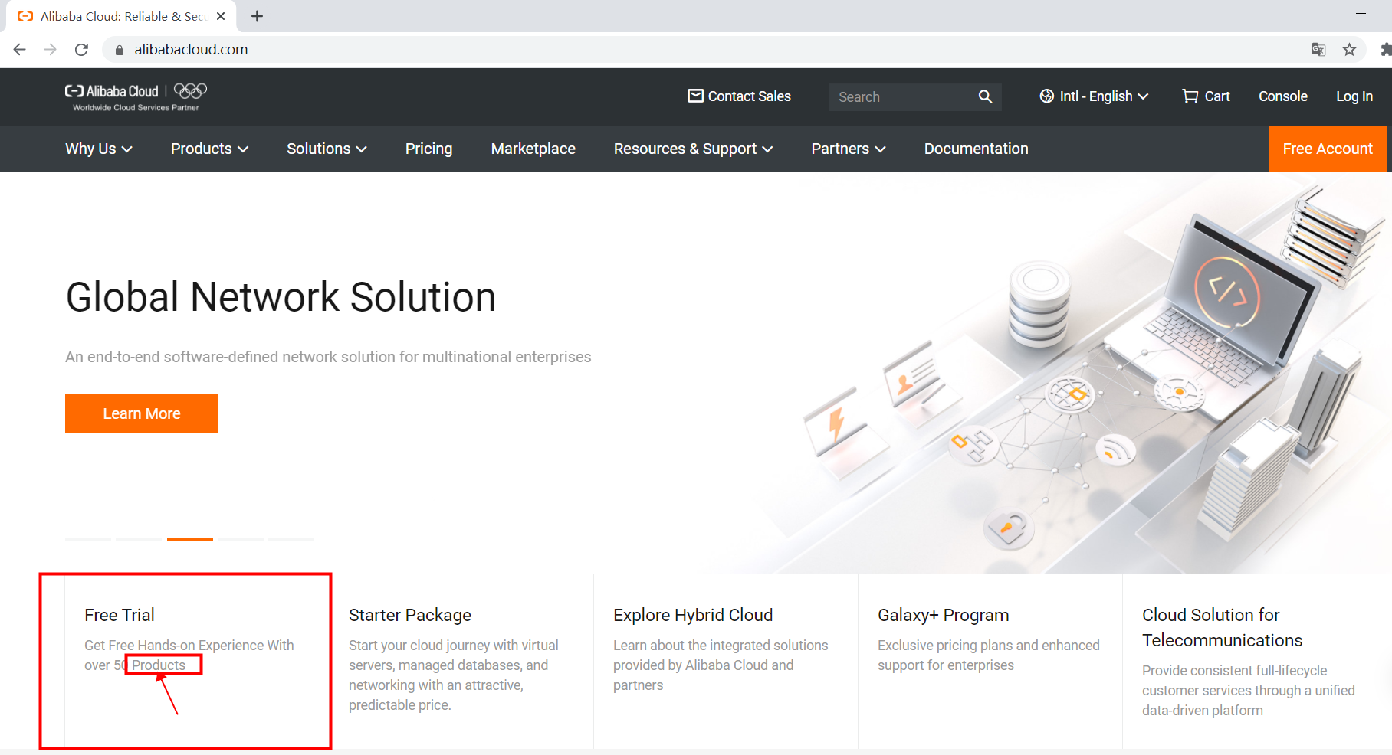
Task: Open Cloud Solution for Telecommunications card
Action: (1255, 660)
